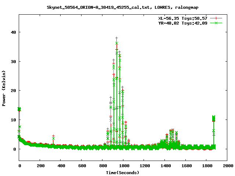
Task: Click the x-axis tick label 400
Action: pos(61,166)
